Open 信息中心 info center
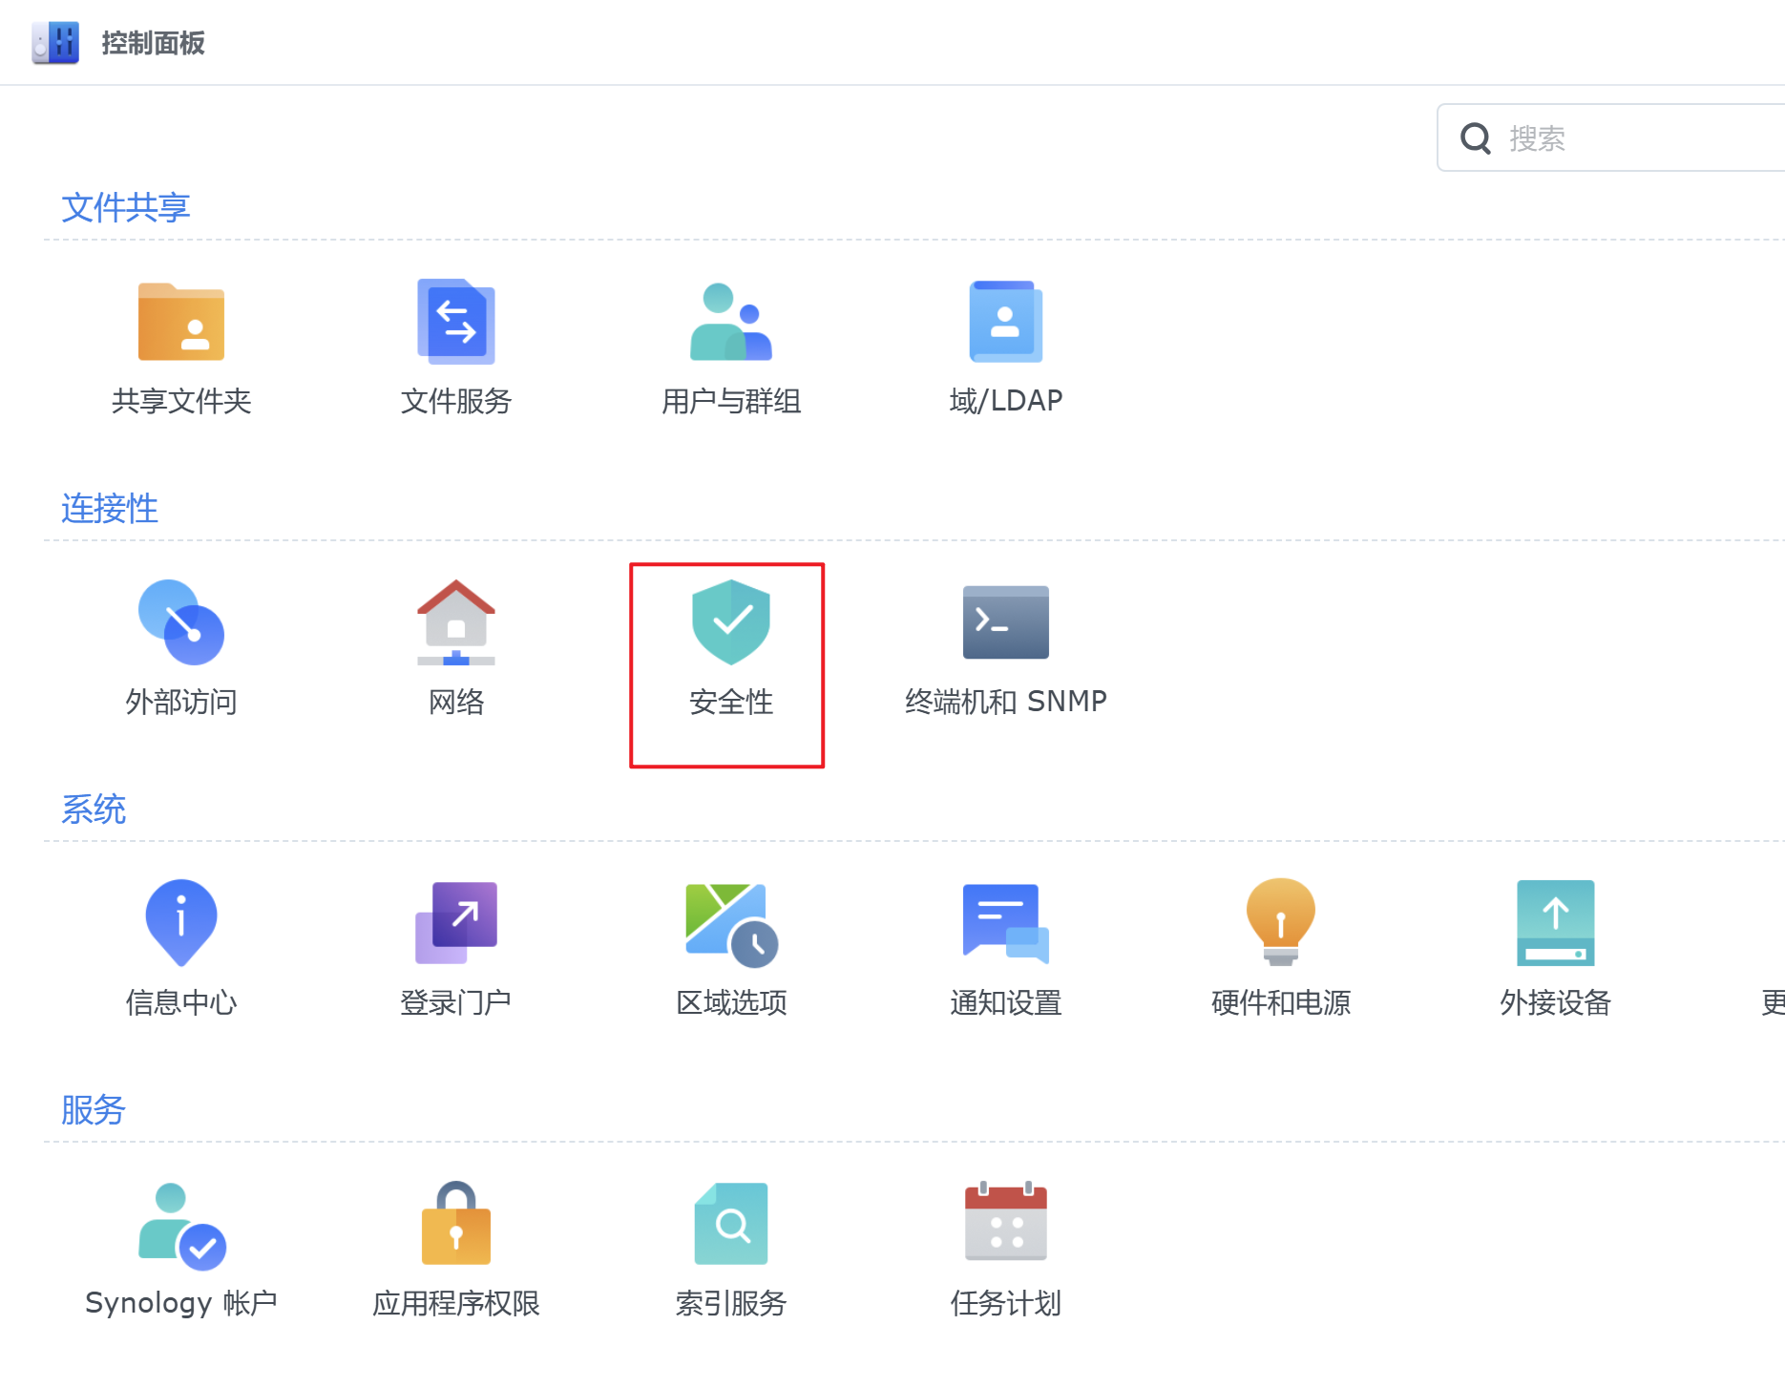Viewport: 1785px width, 1388px height. (x=181, y=923)
